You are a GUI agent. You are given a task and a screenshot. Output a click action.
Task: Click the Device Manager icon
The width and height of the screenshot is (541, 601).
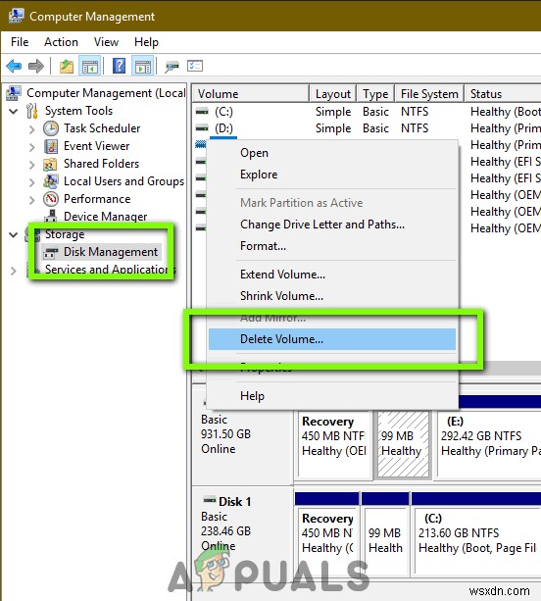51,216
